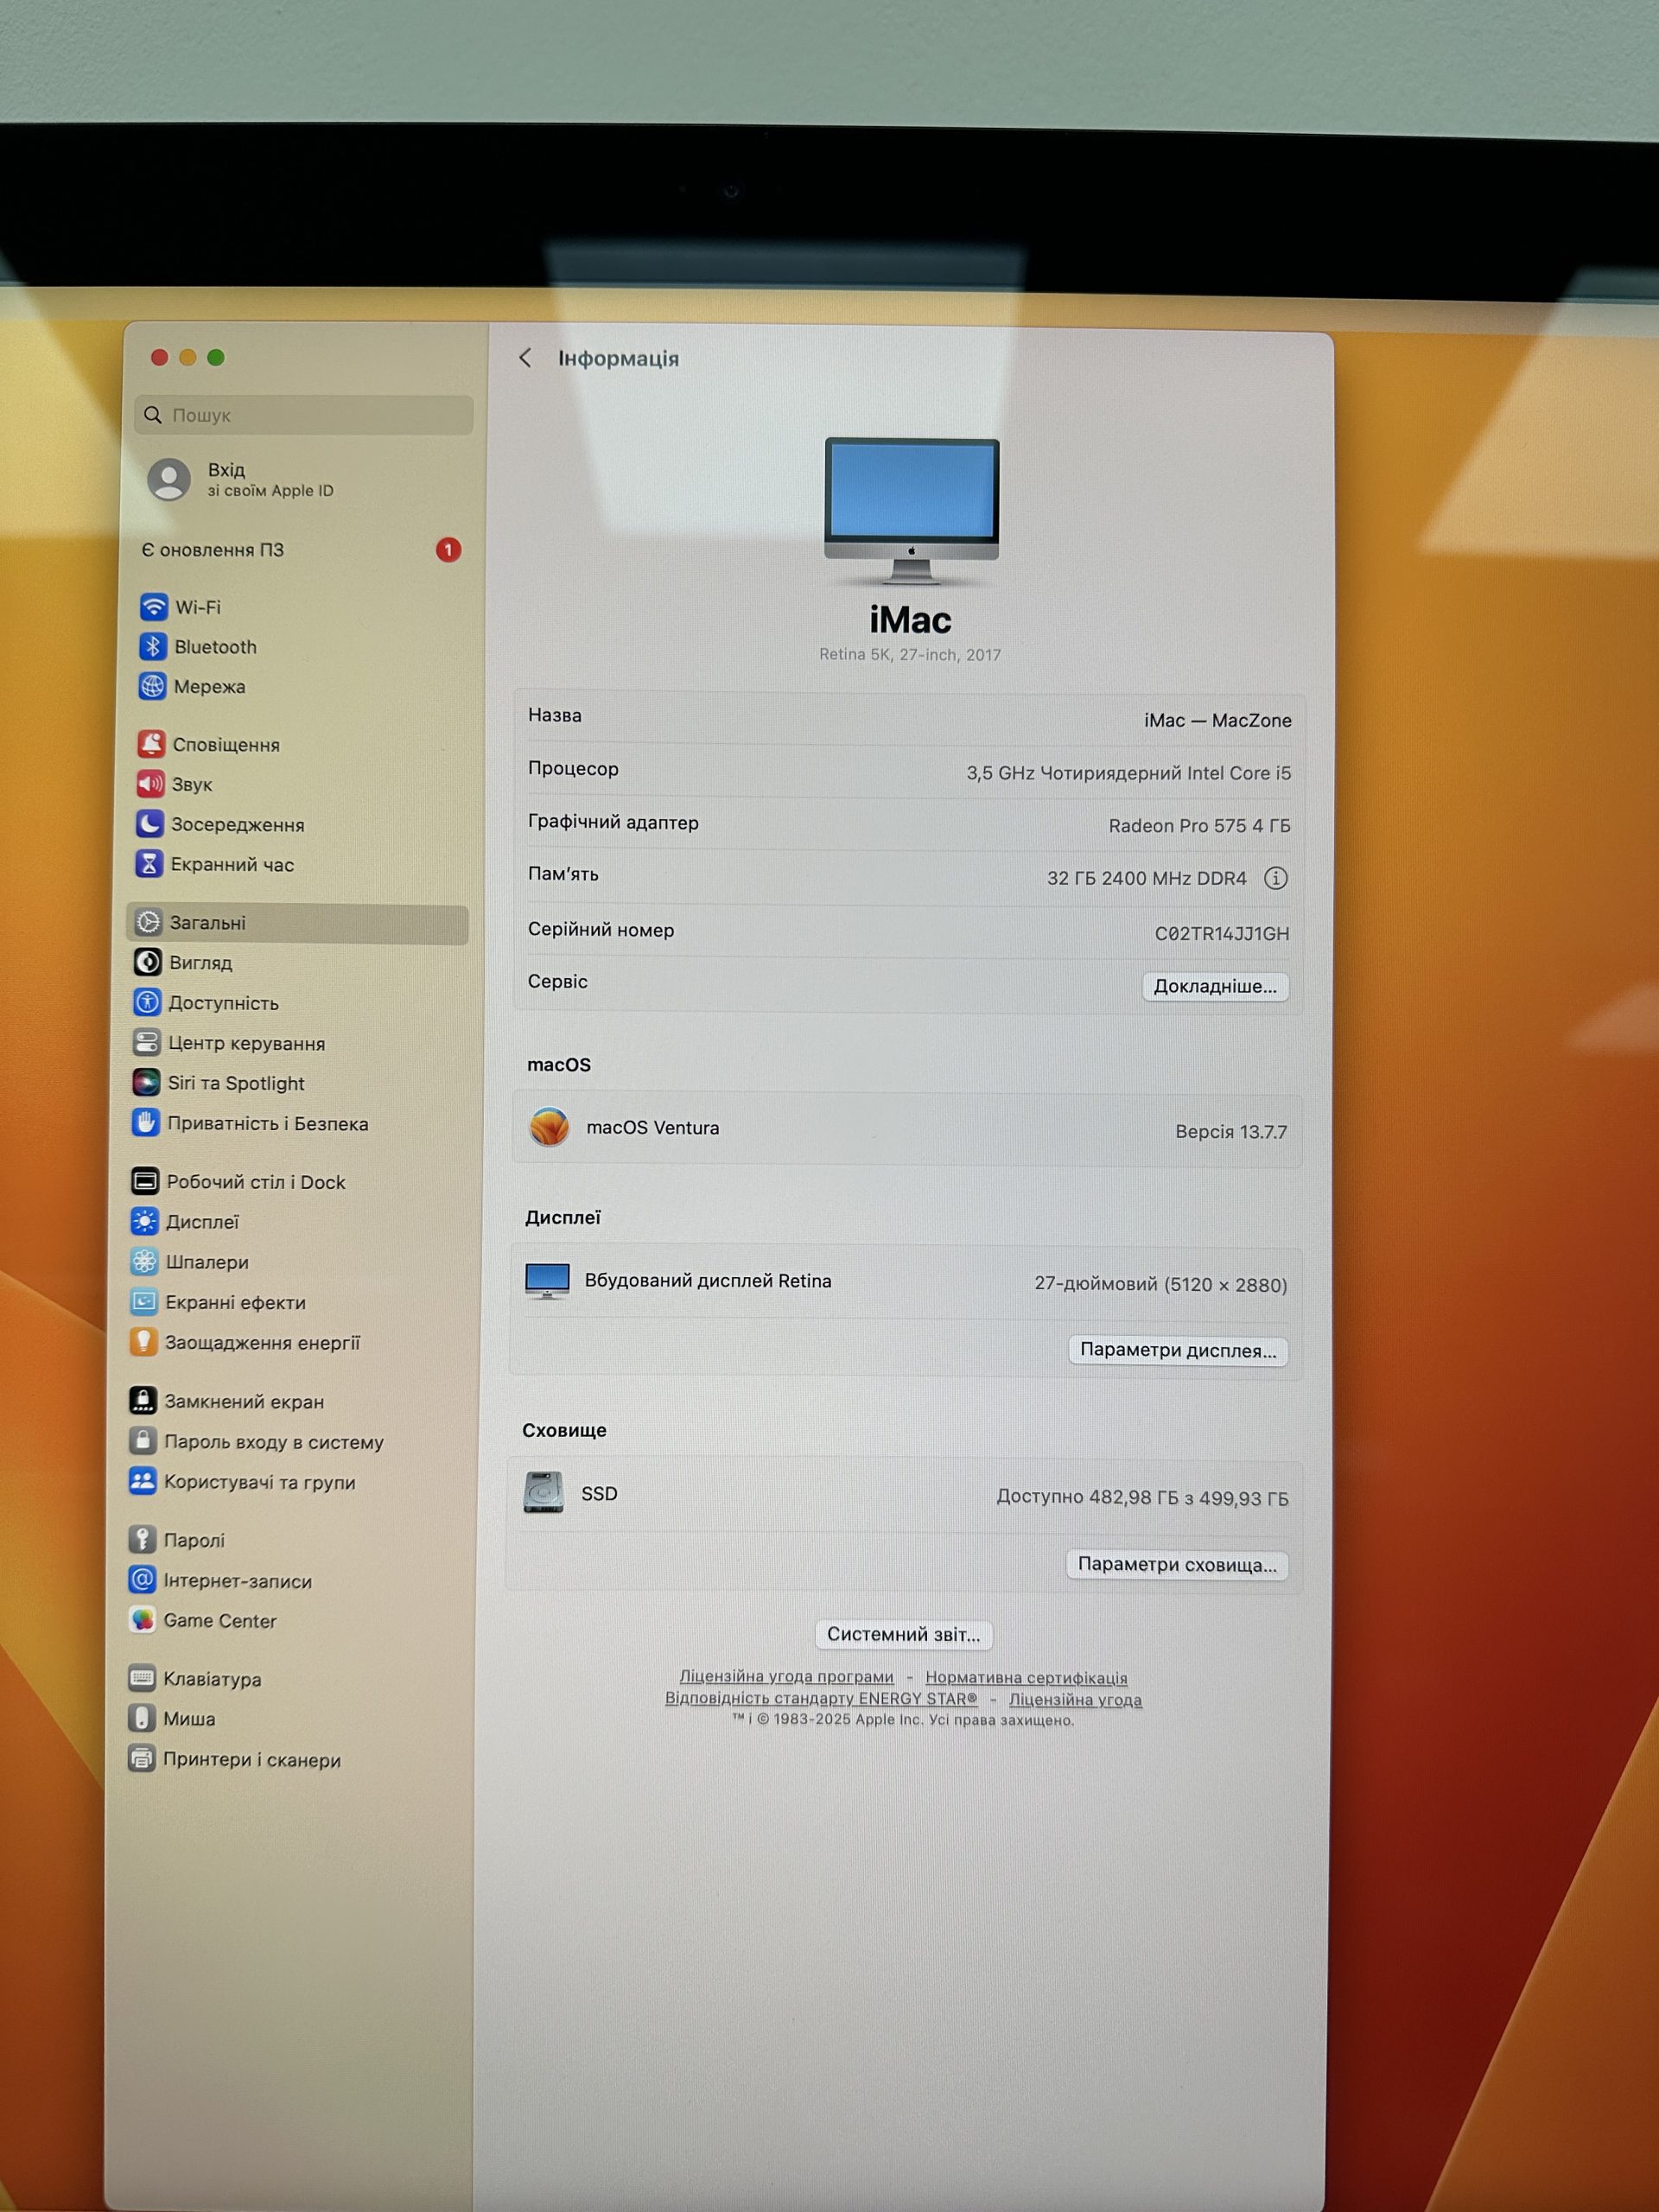Image resolution: width=1659 pixels, height=2212 pixels.
Task: Click the large iMac image
Action: click(911, 510)
